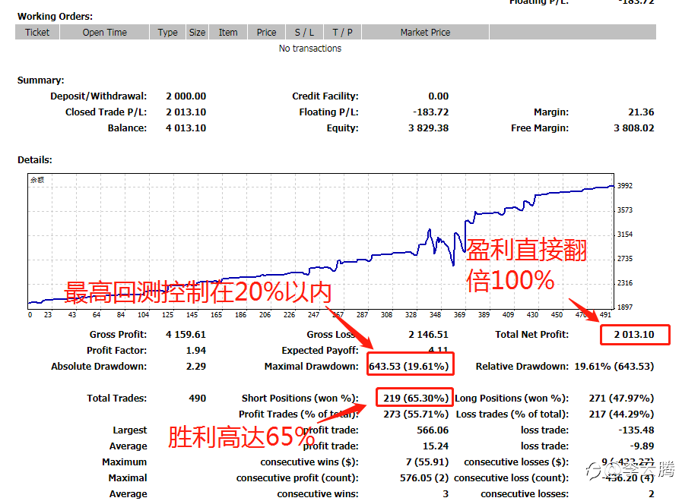682x501 pixels.
Task: Select the consecutive wins value 7 (55.91)
Action: (427, 462)
